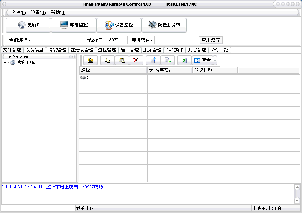Switch to the 注册表管理 tab
The width and height of the screenshot is (302, 213).
click(x=82, y=50)
